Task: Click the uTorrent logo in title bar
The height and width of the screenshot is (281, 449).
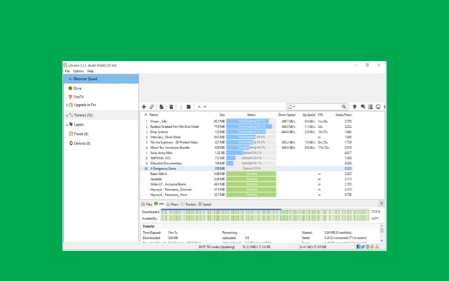Action: point(65,65)
